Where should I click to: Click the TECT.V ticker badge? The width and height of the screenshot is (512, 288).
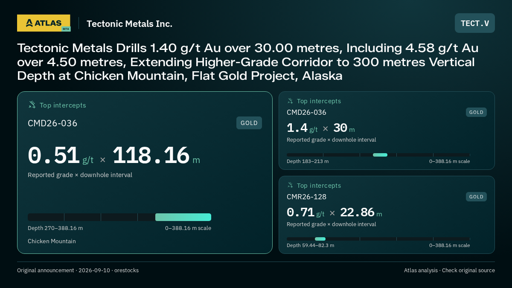coord(475,23)
